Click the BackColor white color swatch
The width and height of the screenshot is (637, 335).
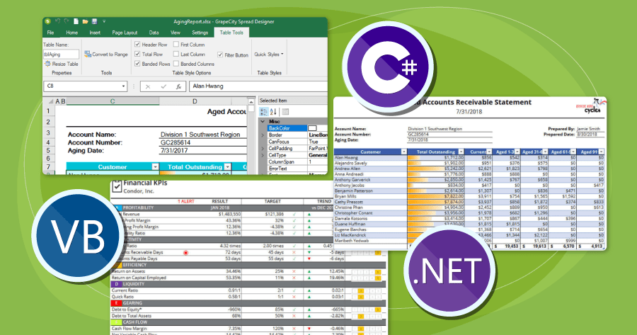(312, 128)
